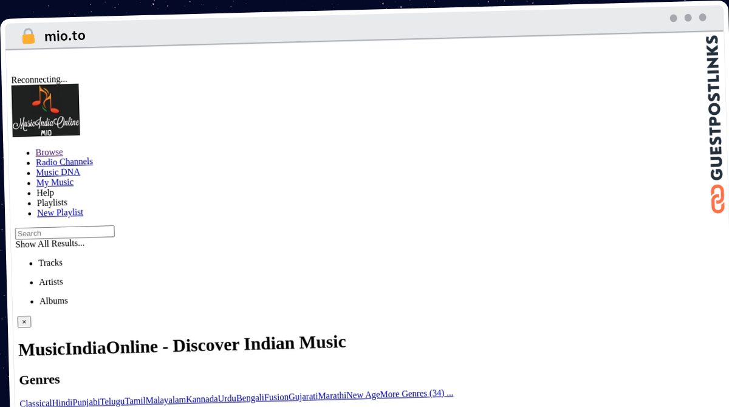Open My Music page

(55, 182)
